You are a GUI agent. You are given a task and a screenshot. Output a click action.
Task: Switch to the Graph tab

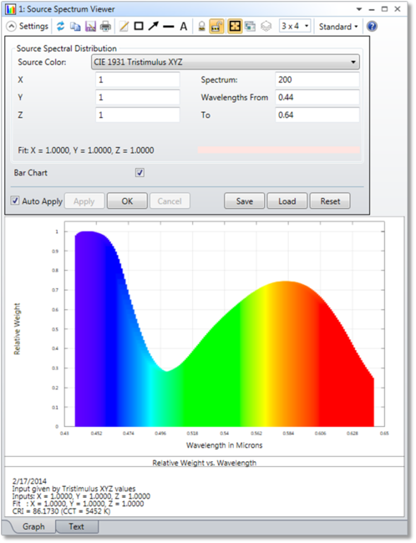click(x=33, y=526)
